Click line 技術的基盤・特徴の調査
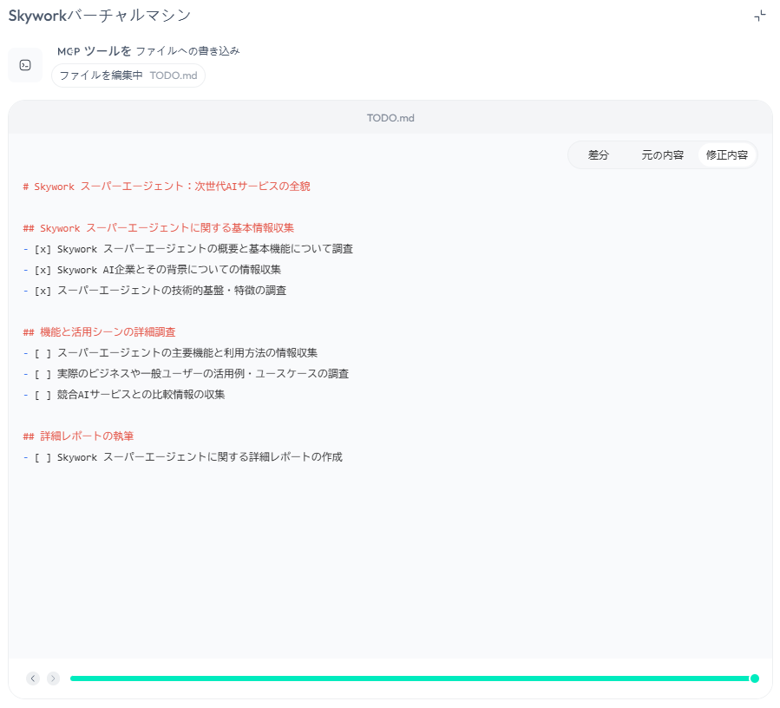This screenshot has width=780, height=708. point(154,291)
